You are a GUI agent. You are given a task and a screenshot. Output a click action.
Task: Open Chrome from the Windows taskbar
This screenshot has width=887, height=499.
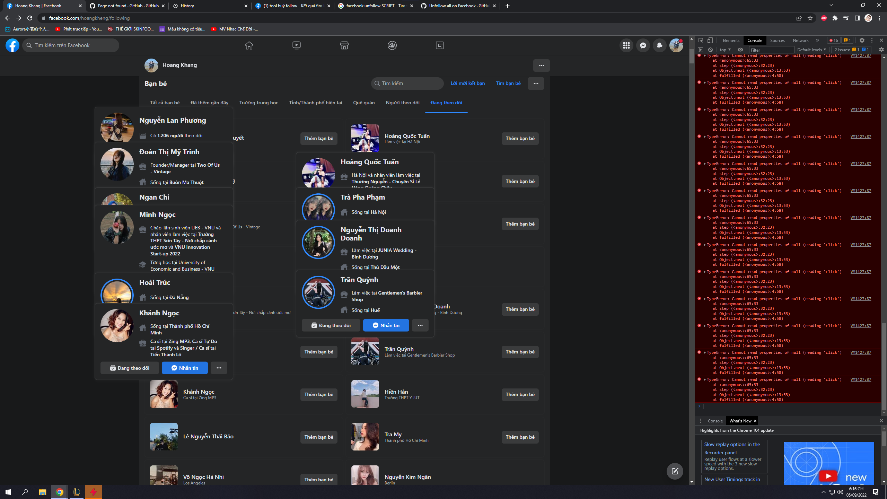pos(60,492)
